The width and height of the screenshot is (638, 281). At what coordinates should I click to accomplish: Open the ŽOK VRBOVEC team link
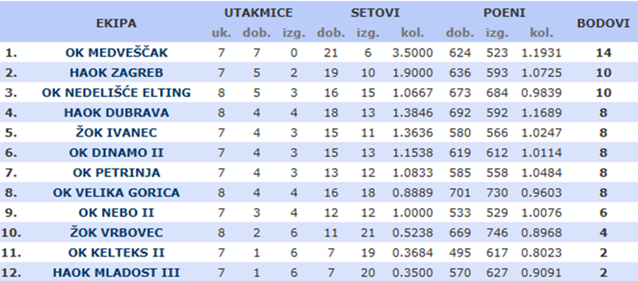click(116, 233)
